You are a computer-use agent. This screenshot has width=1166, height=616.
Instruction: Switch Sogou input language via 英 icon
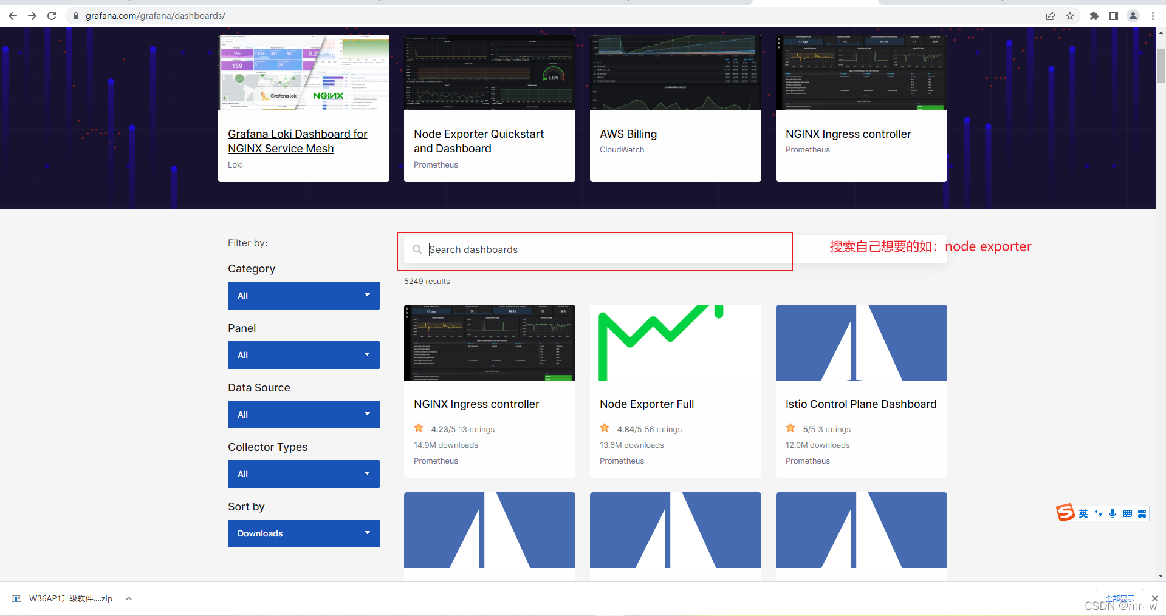[1083, 513]
